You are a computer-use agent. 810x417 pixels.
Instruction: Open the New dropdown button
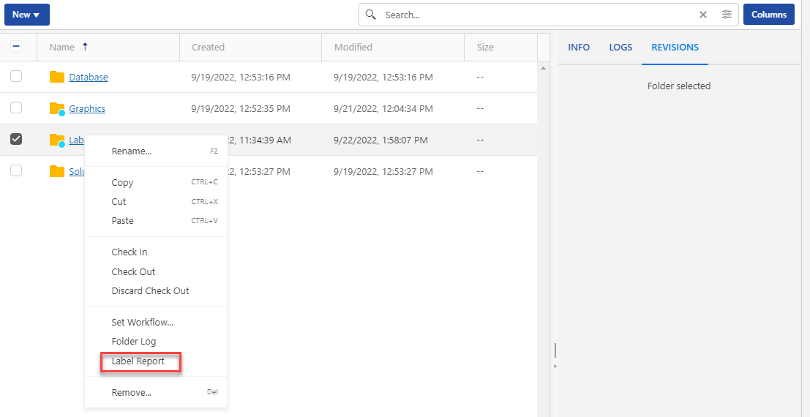click(26, 15)
